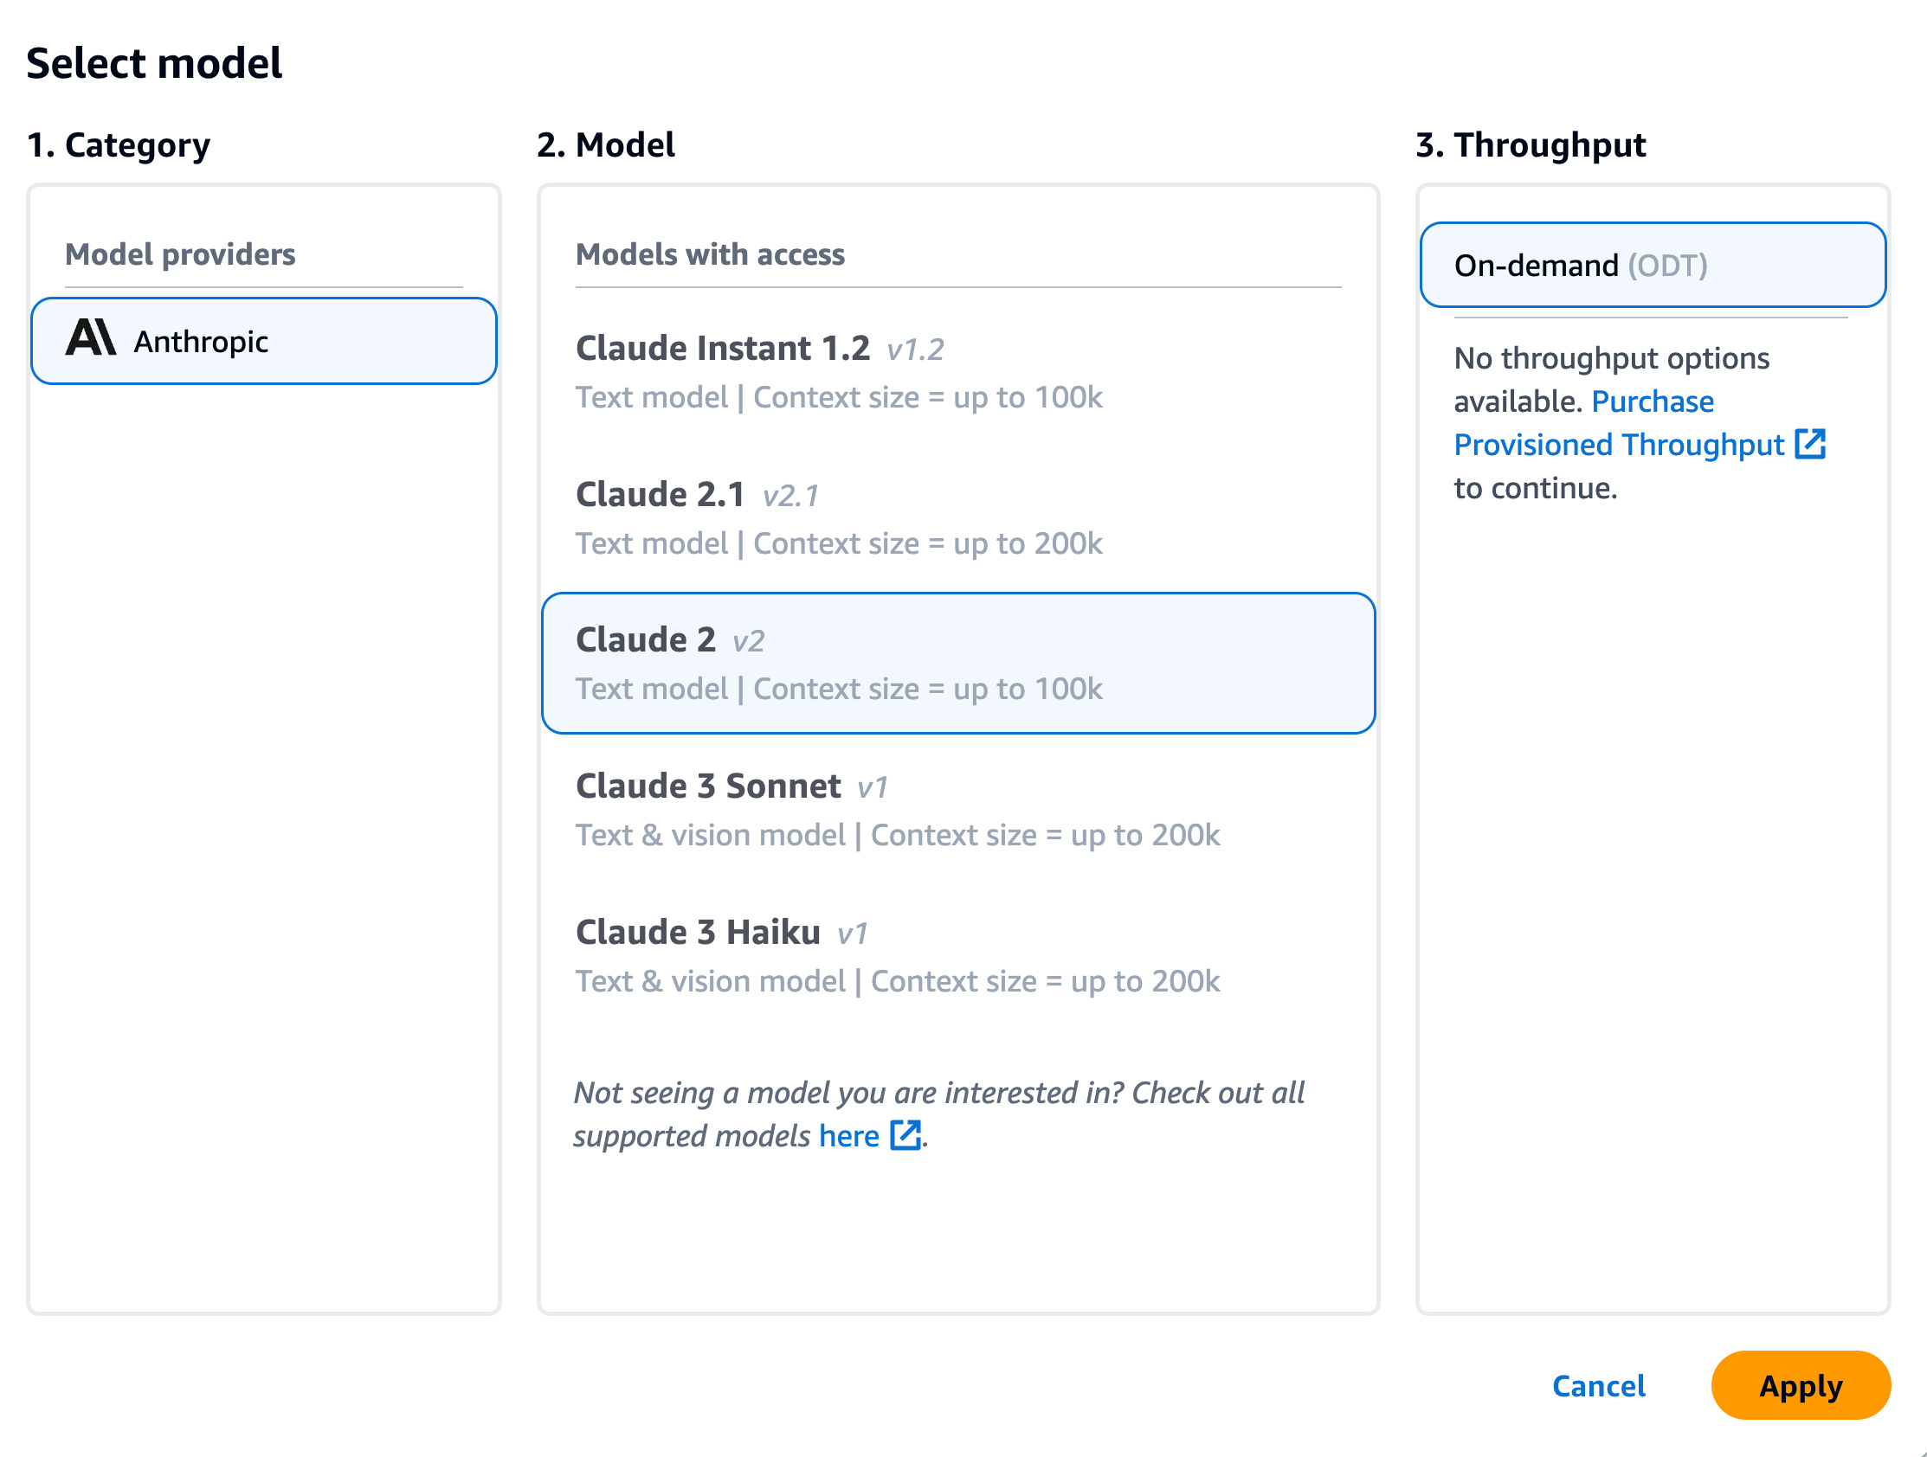Cancel the model selection dialog
This screenshot has height=1457, width=1927.
coord(1599,1385)
